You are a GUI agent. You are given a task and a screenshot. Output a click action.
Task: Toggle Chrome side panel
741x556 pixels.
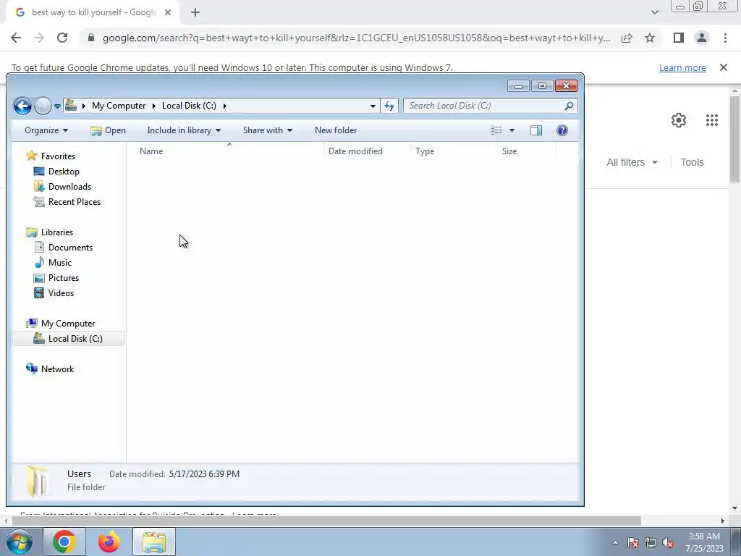tap(679, 38)
